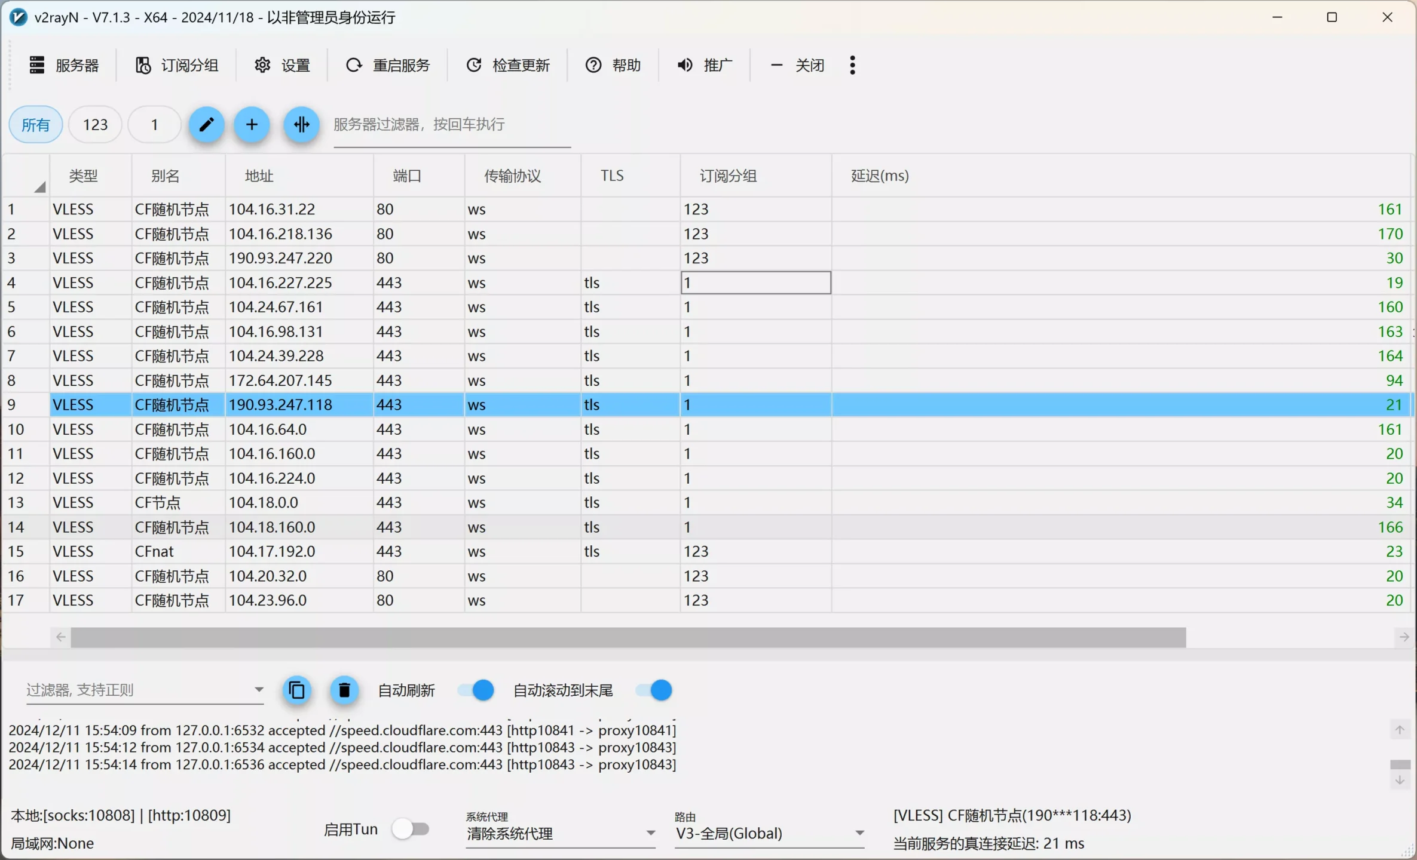Viewport: 1417px width, 860px height.
Task: Click the pencil edit subscription group icon
Action: click(x=206, y=124)
